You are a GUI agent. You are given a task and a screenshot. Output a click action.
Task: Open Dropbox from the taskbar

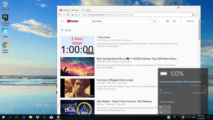(37, 117)
